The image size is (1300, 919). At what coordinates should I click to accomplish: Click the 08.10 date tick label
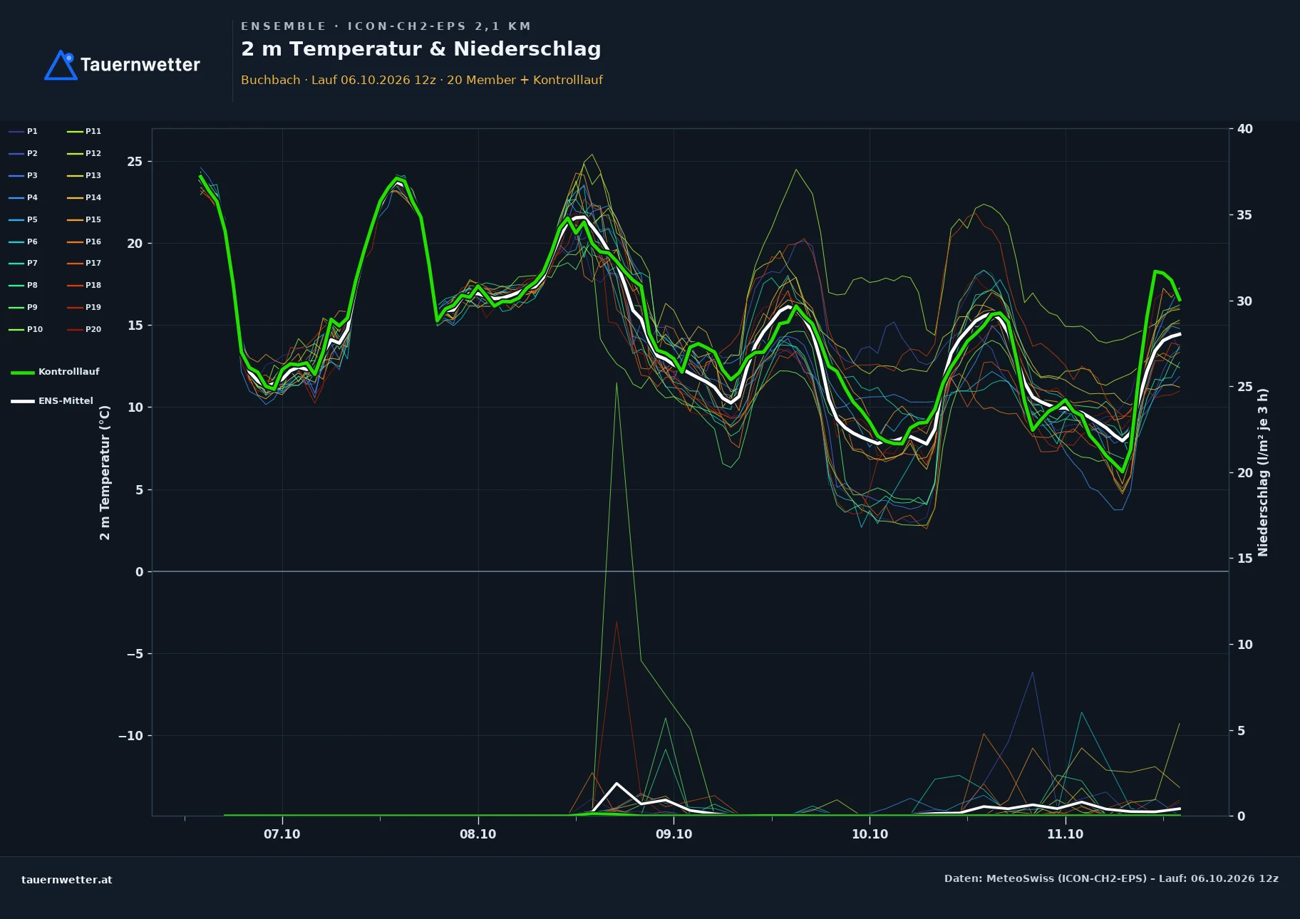[478, 834]
